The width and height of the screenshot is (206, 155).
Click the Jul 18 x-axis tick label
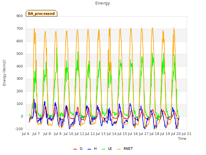154,134
